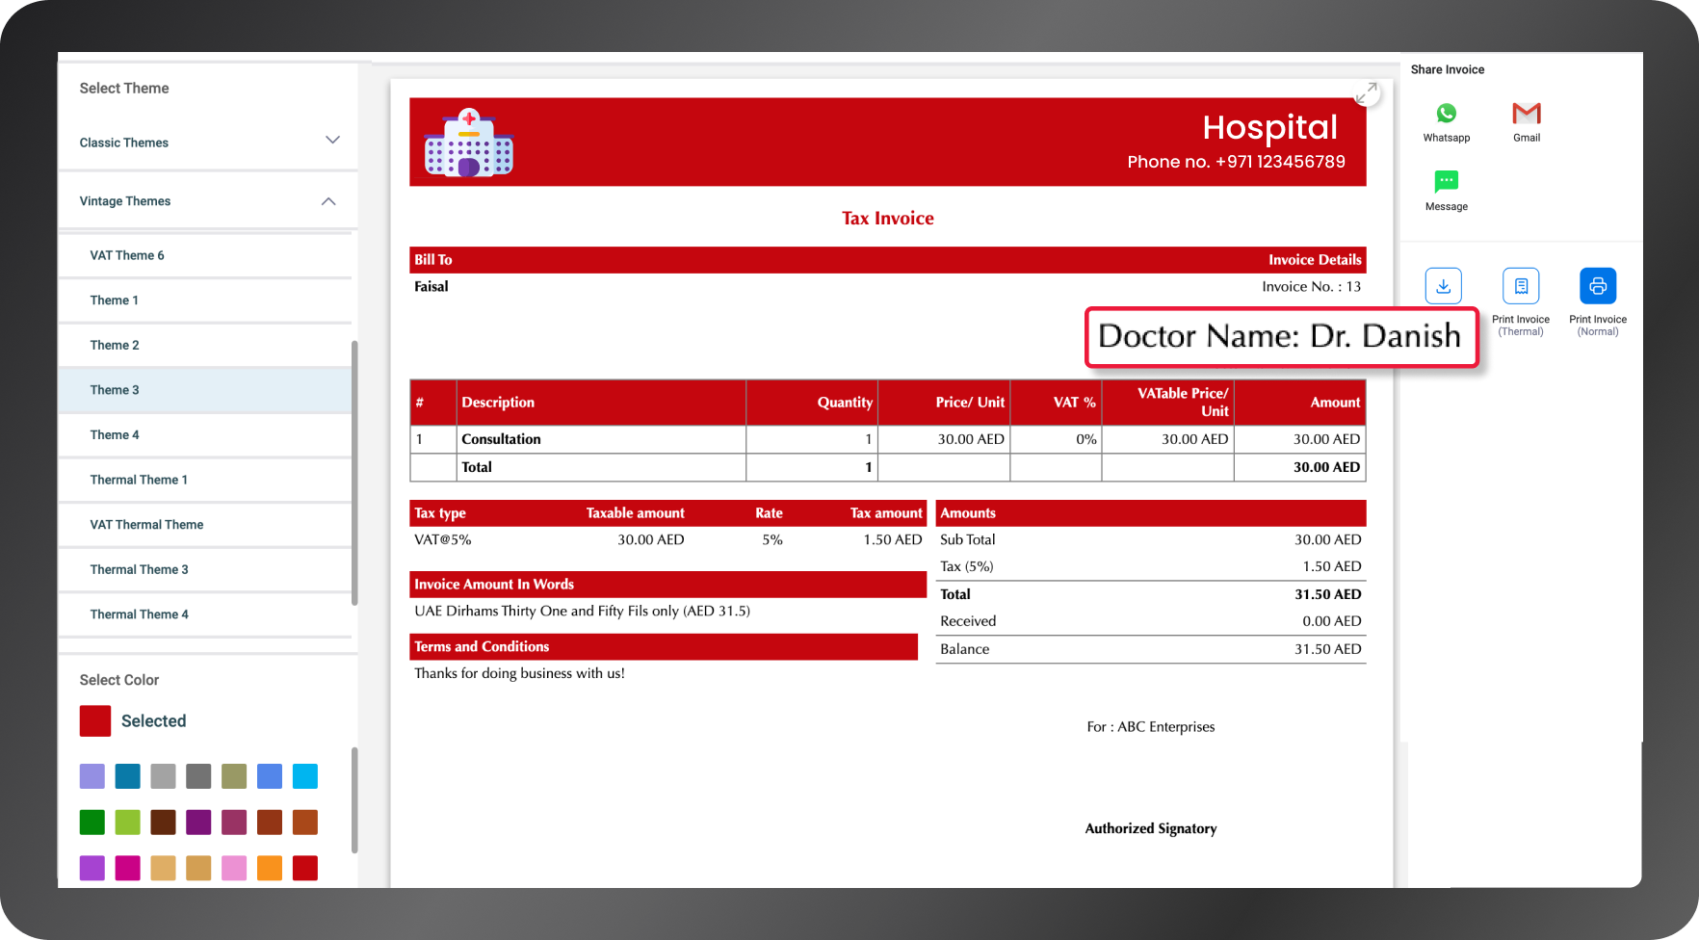Expand the invoice preview to fullscreen
Viewport: 1699px width, 940px height.
[1366, 93]
